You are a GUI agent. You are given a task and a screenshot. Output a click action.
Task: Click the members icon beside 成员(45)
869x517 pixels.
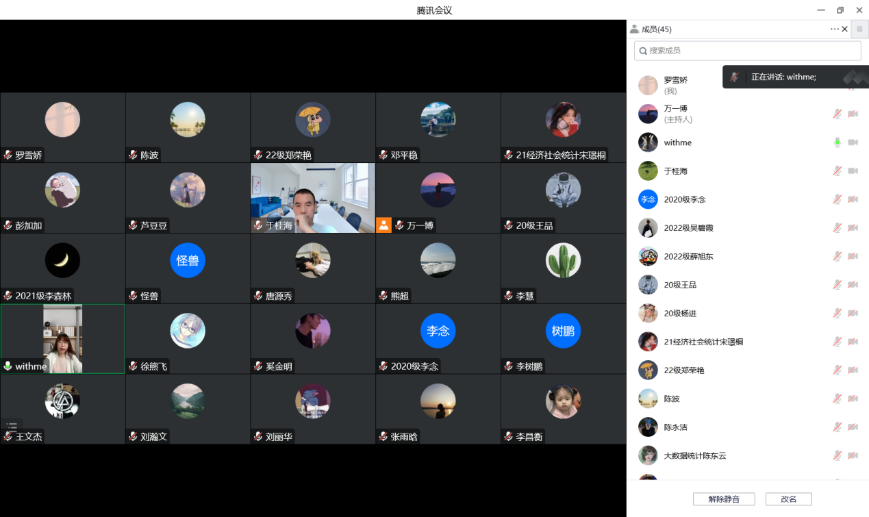634,29
